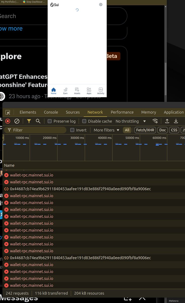The image size is (185, 303).
Task: Clear the network log
Action: (x=17, y=121)
